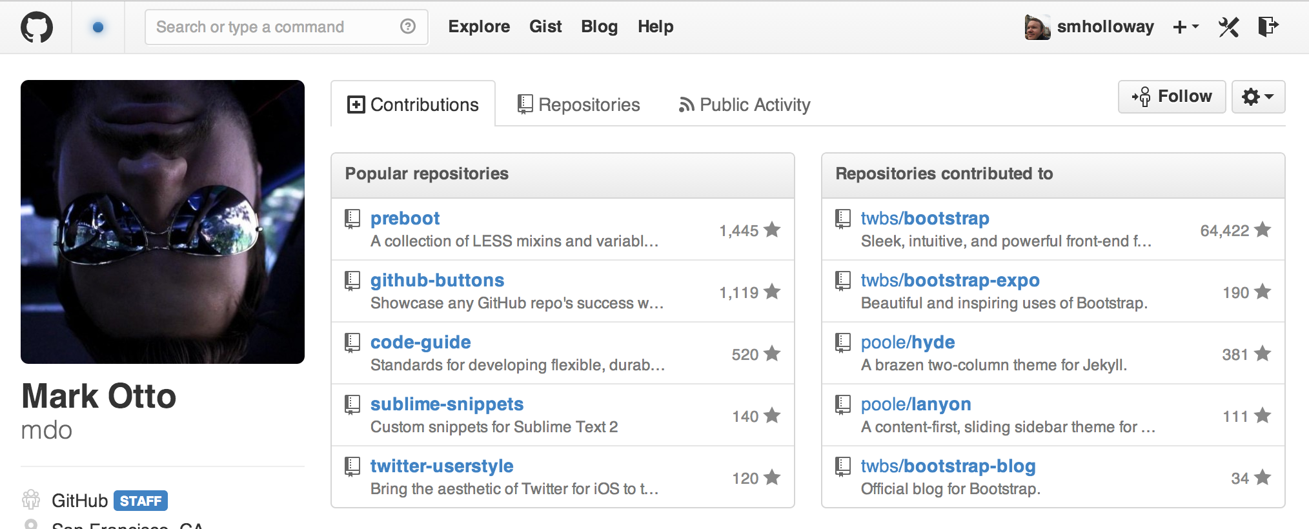This screenshot has height=529, width=1309.
Task: Open the code-guide repository link
Action: (420, 342)
